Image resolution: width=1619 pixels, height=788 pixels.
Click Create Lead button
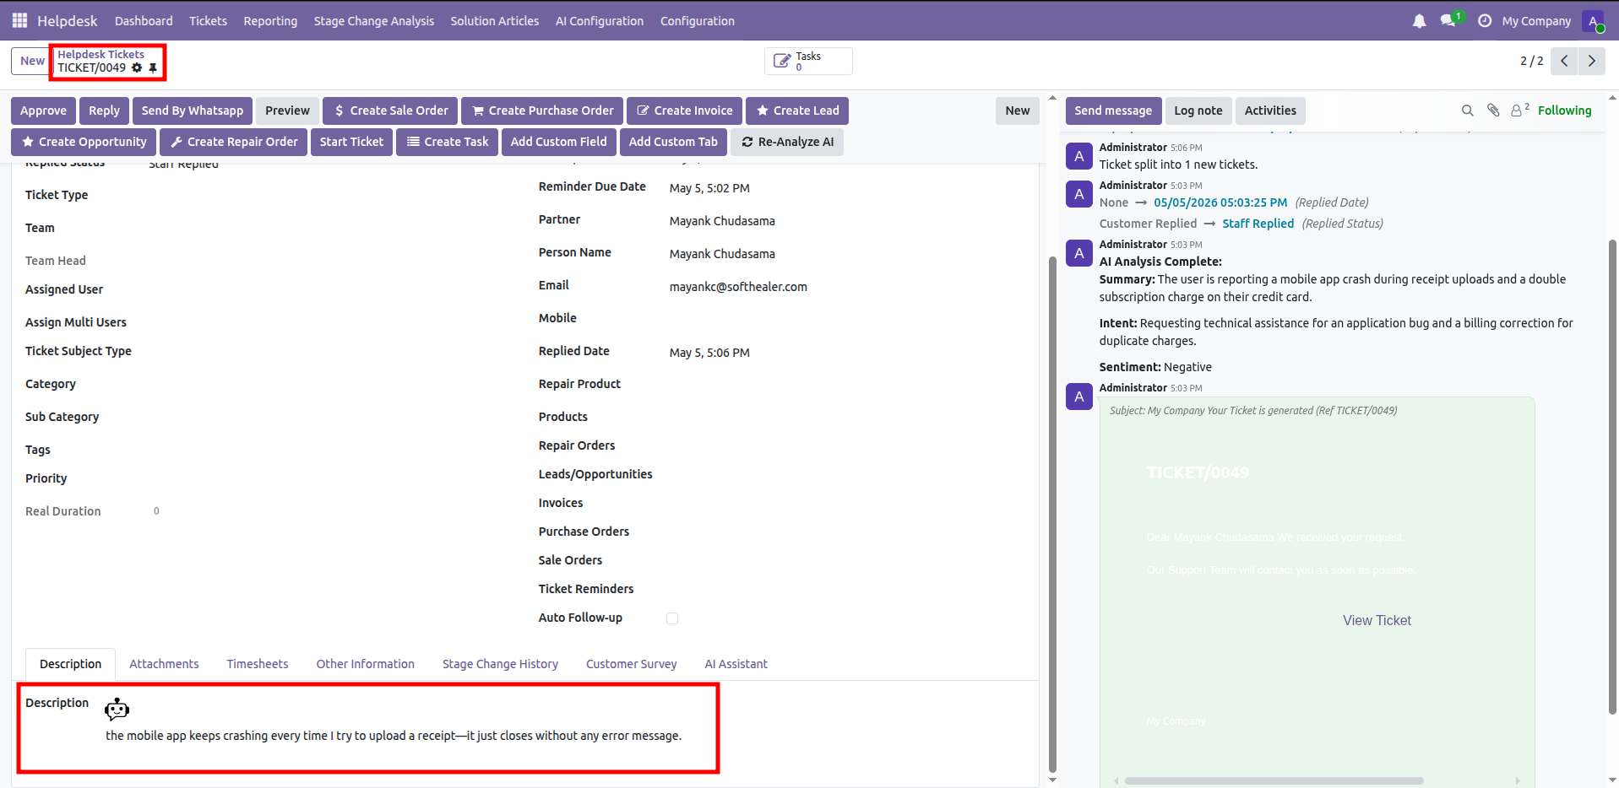pos(797,111)
